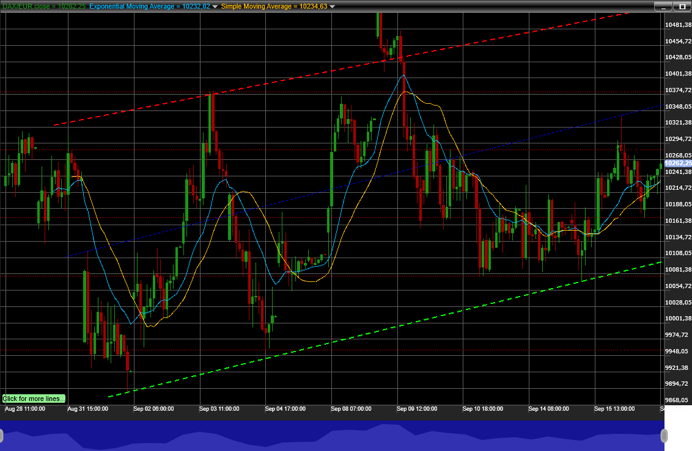Click the Sep 04 17:00:00 time label
Viewport: 692px width, 451px height.
285,409
